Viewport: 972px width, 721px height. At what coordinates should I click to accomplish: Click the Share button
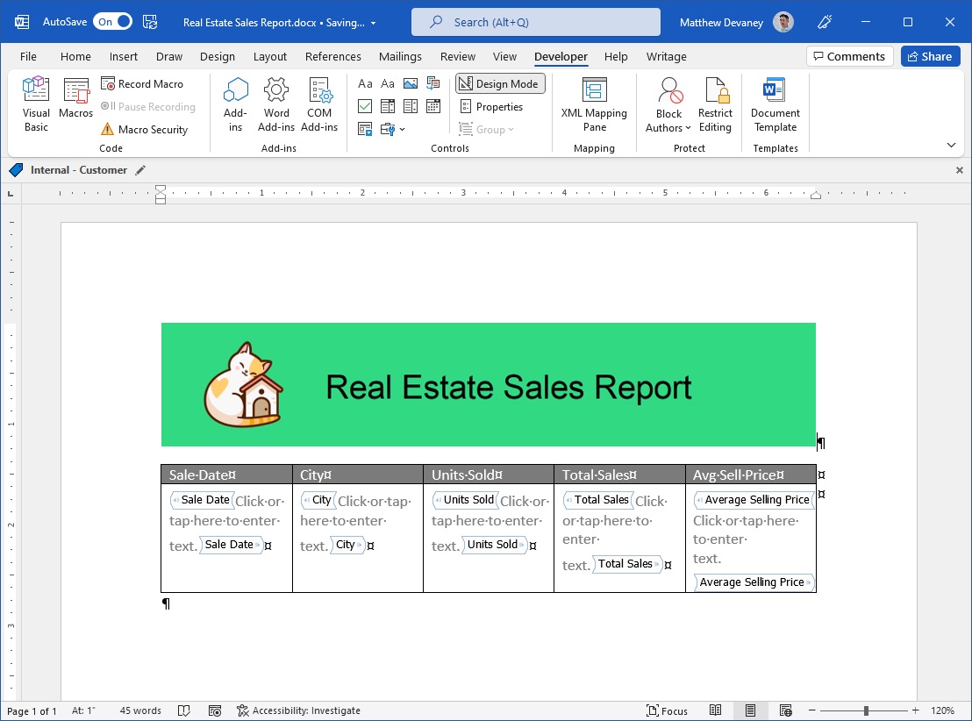[x=930, y=55]
